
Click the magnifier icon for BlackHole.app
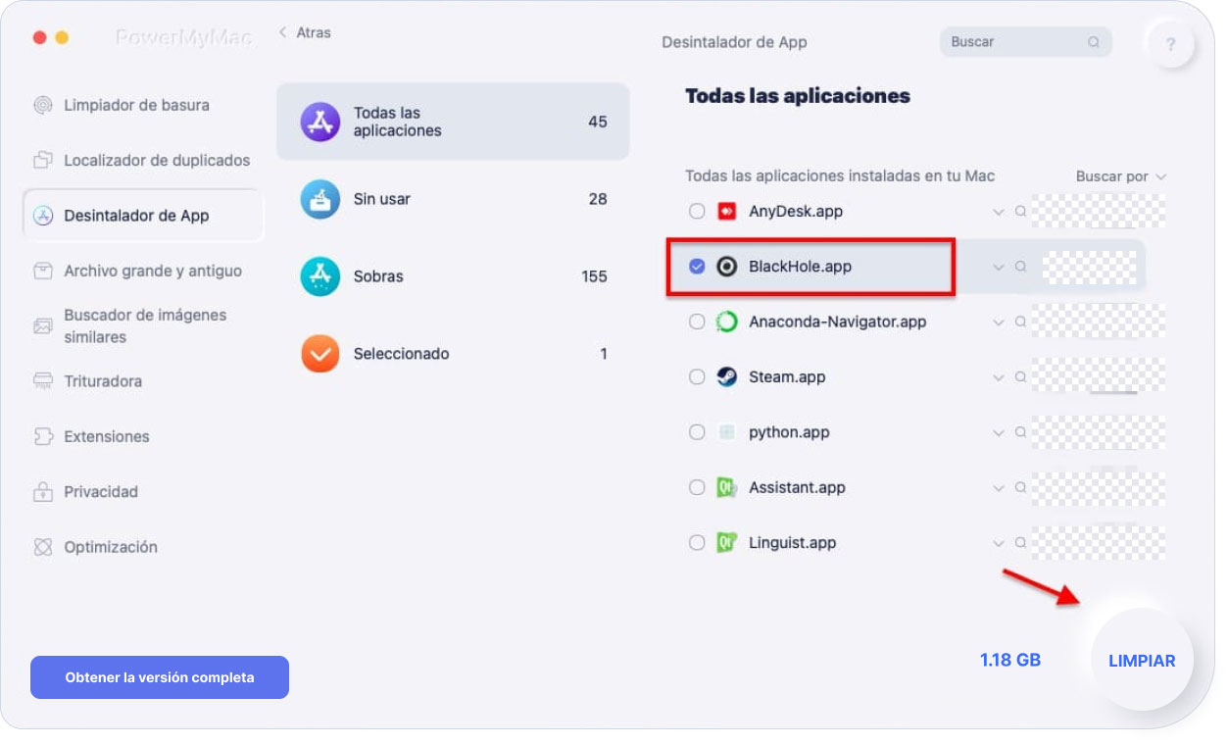(1020, 267)
